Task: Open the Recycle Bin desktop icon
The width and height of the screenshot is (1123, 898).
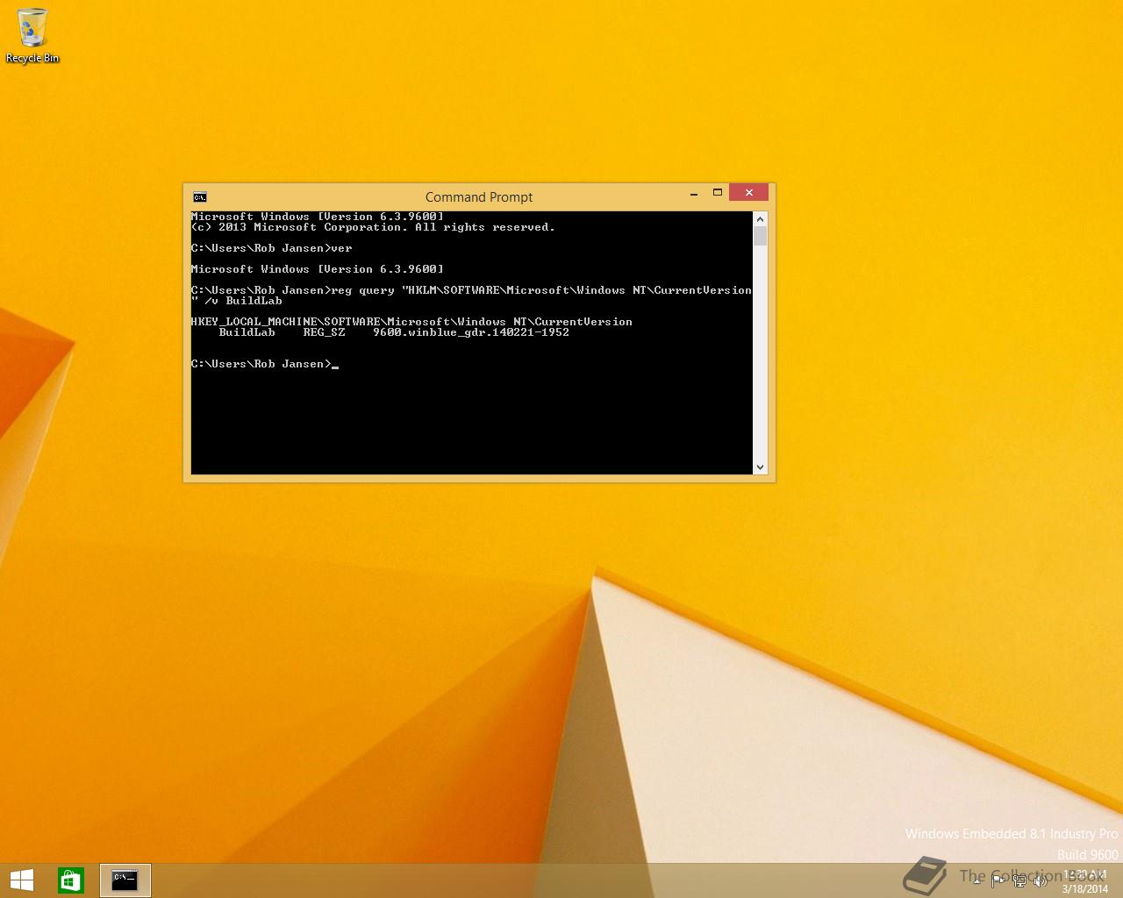Action: (x=32, y=36)
